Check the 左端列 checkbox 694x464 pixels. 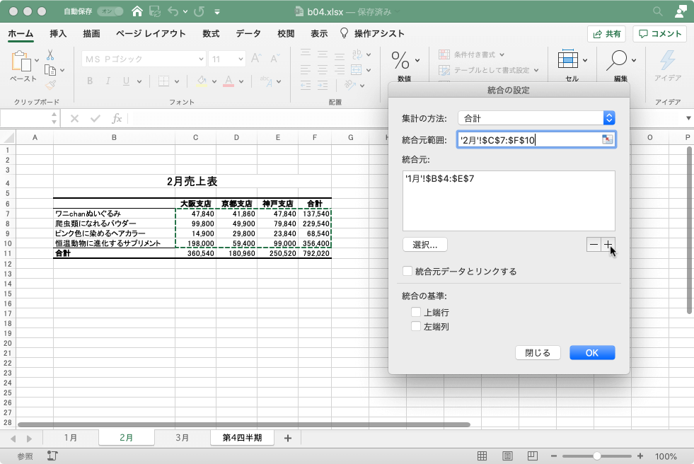pyautogui.click(x=415, y=327)
